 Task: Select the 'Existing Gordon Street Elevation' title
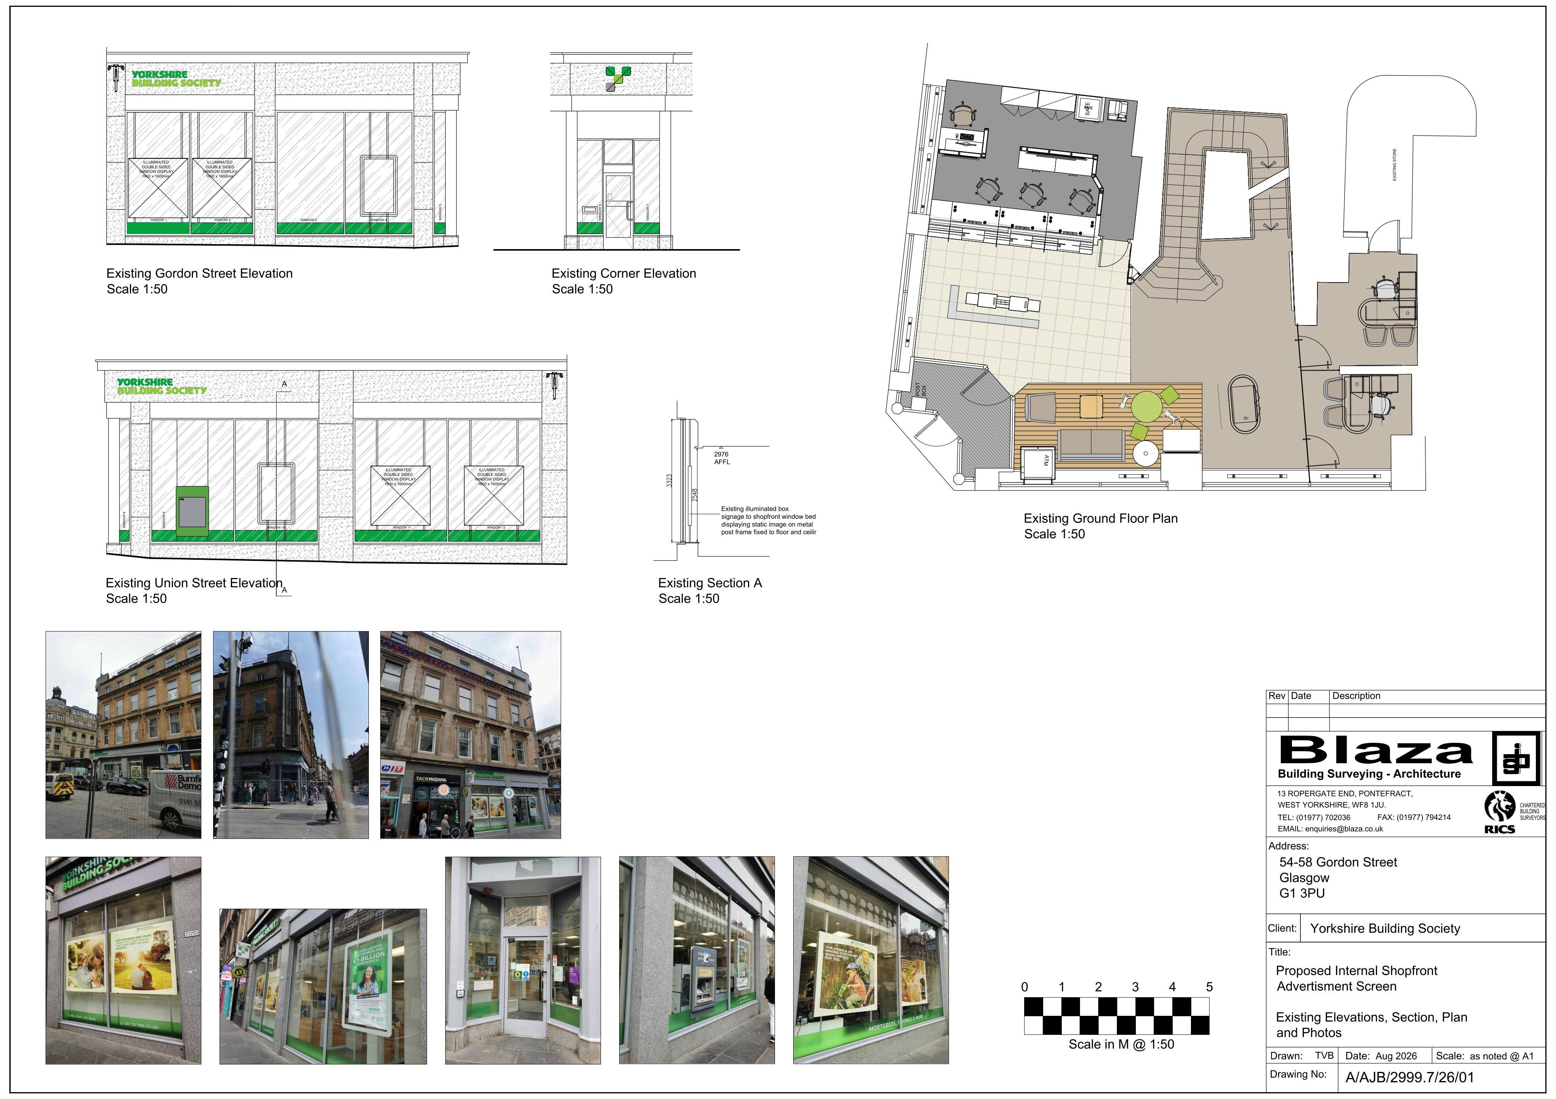pyautogui.click(x=199, y=274)
